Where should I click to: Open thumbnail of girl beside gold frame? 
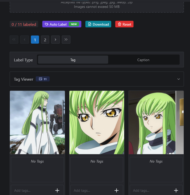pyautogui.click(x=156, y=122)
